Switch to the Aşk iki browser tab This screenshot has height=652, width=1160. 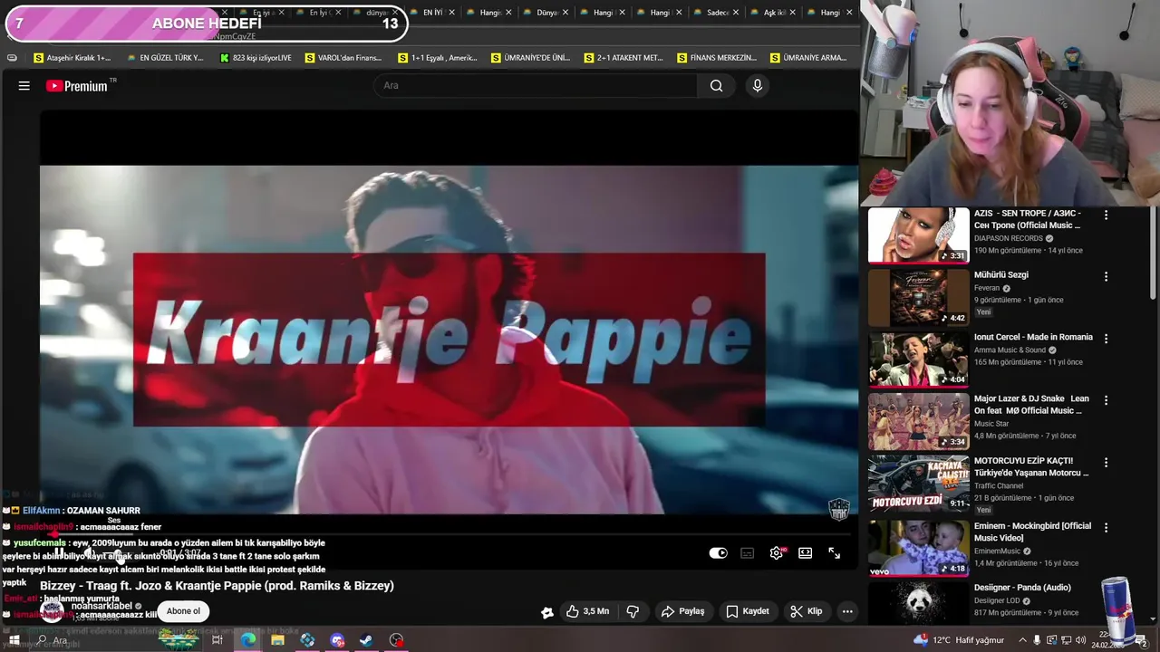[x=774, y=13]
